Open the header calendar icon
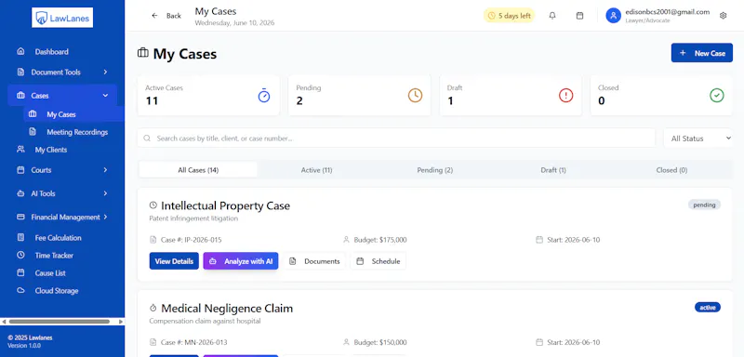 (x=579, y=16)
